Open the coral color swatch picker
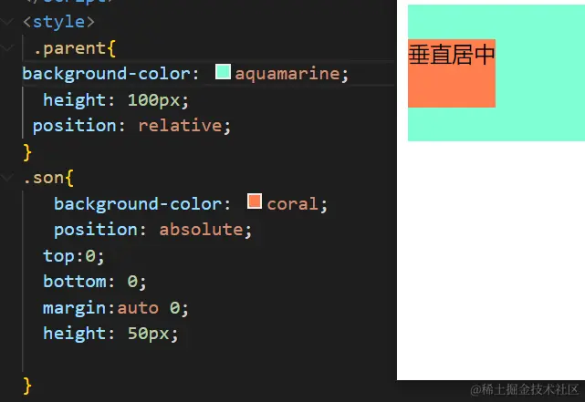Screen dimensions: 585x402 255,201
